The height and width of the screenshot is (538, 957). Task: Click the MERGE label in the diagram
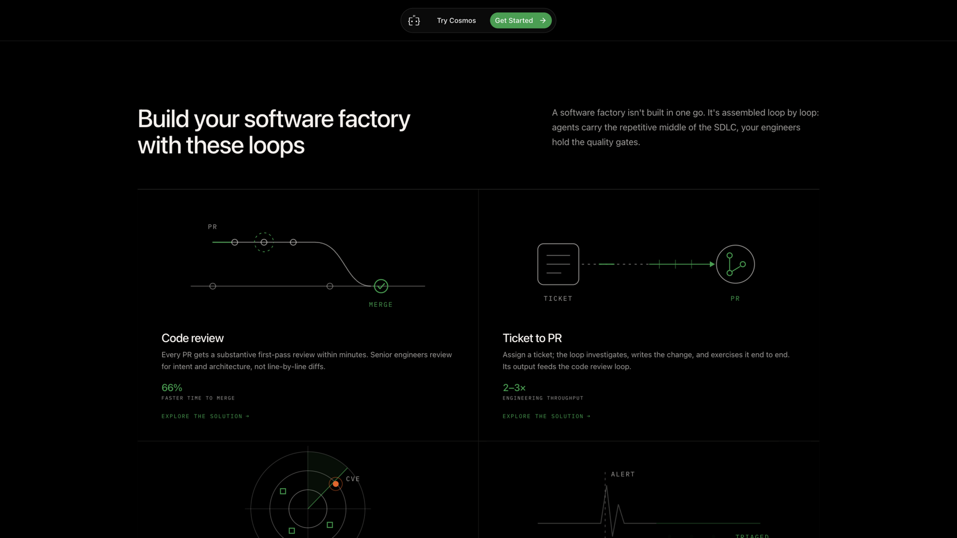click(381, 304)
